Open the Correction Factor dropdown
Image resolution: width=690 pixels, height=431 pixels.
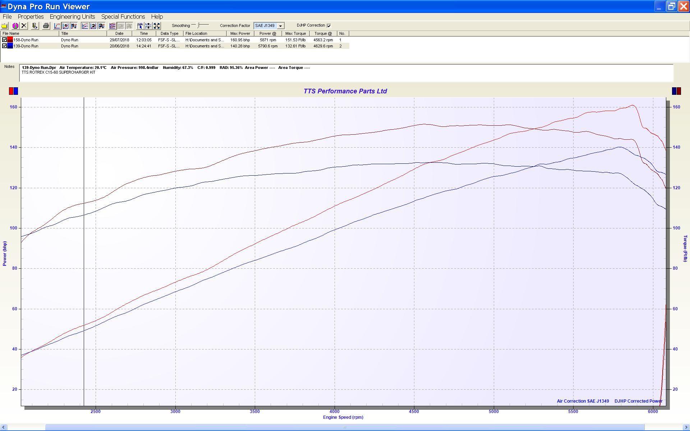[281, 26]
